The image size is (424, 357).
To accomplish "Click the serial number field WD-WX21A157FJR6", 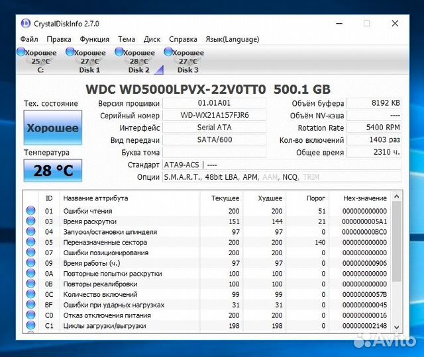I will click(x=214, y=115).
